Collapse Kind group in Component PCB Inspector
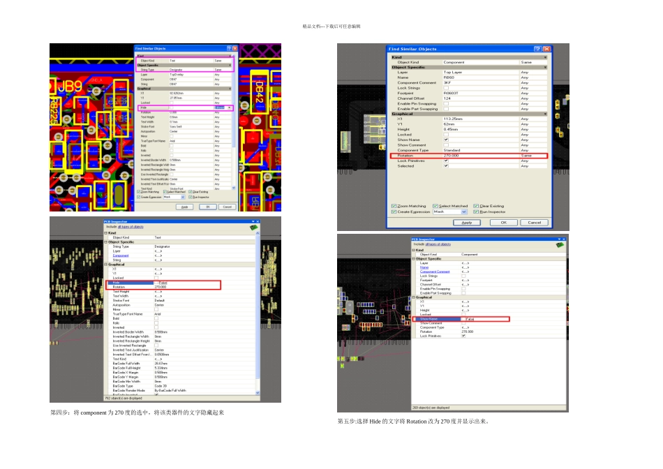 coord(415,251)
